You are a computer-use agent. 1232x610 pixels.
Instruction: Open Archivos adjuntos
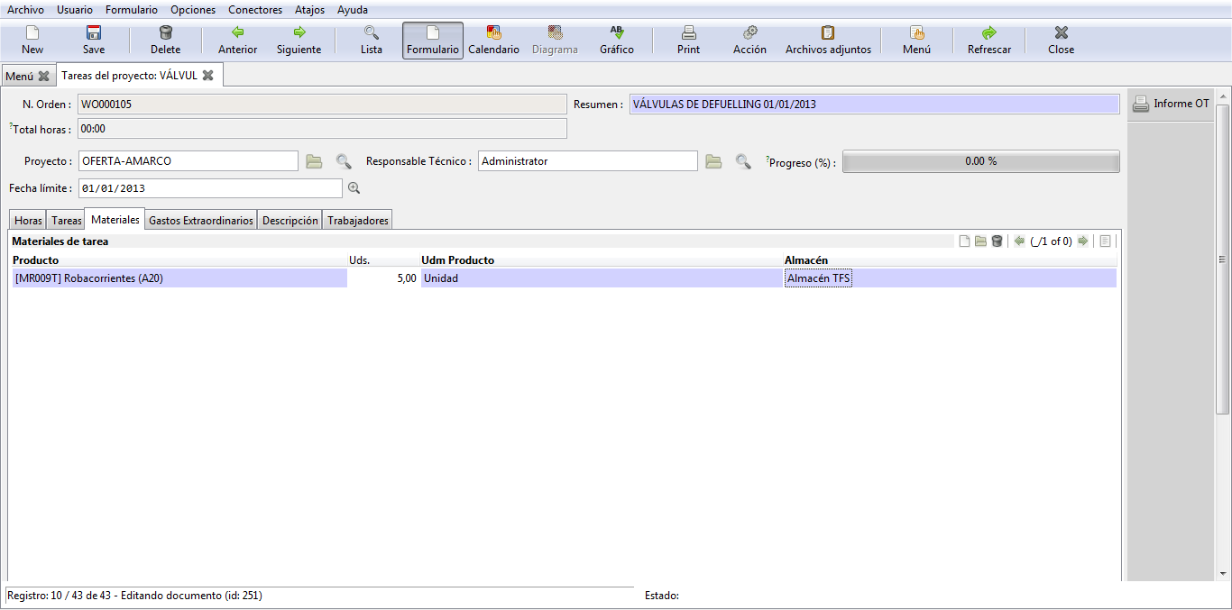(x=828, y=41)
